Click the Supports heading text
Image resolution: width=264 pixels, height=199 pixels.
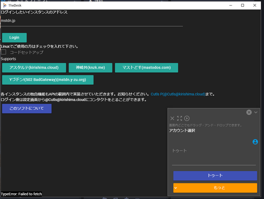pyautogui.click(x=8, y=59)
